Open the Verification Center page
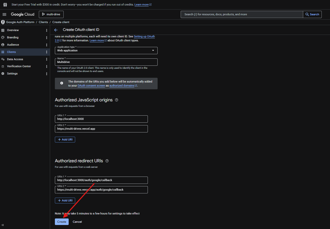The height and width of the screenshot is (229, 330). [19, 66]
